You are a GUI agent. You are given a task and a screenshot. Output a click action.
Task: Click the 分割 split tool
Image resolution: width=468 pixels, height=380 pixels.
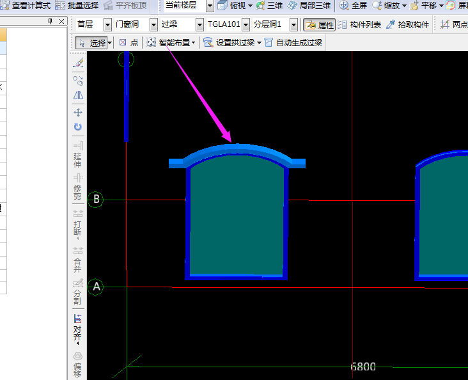click(x=78, y=292)
